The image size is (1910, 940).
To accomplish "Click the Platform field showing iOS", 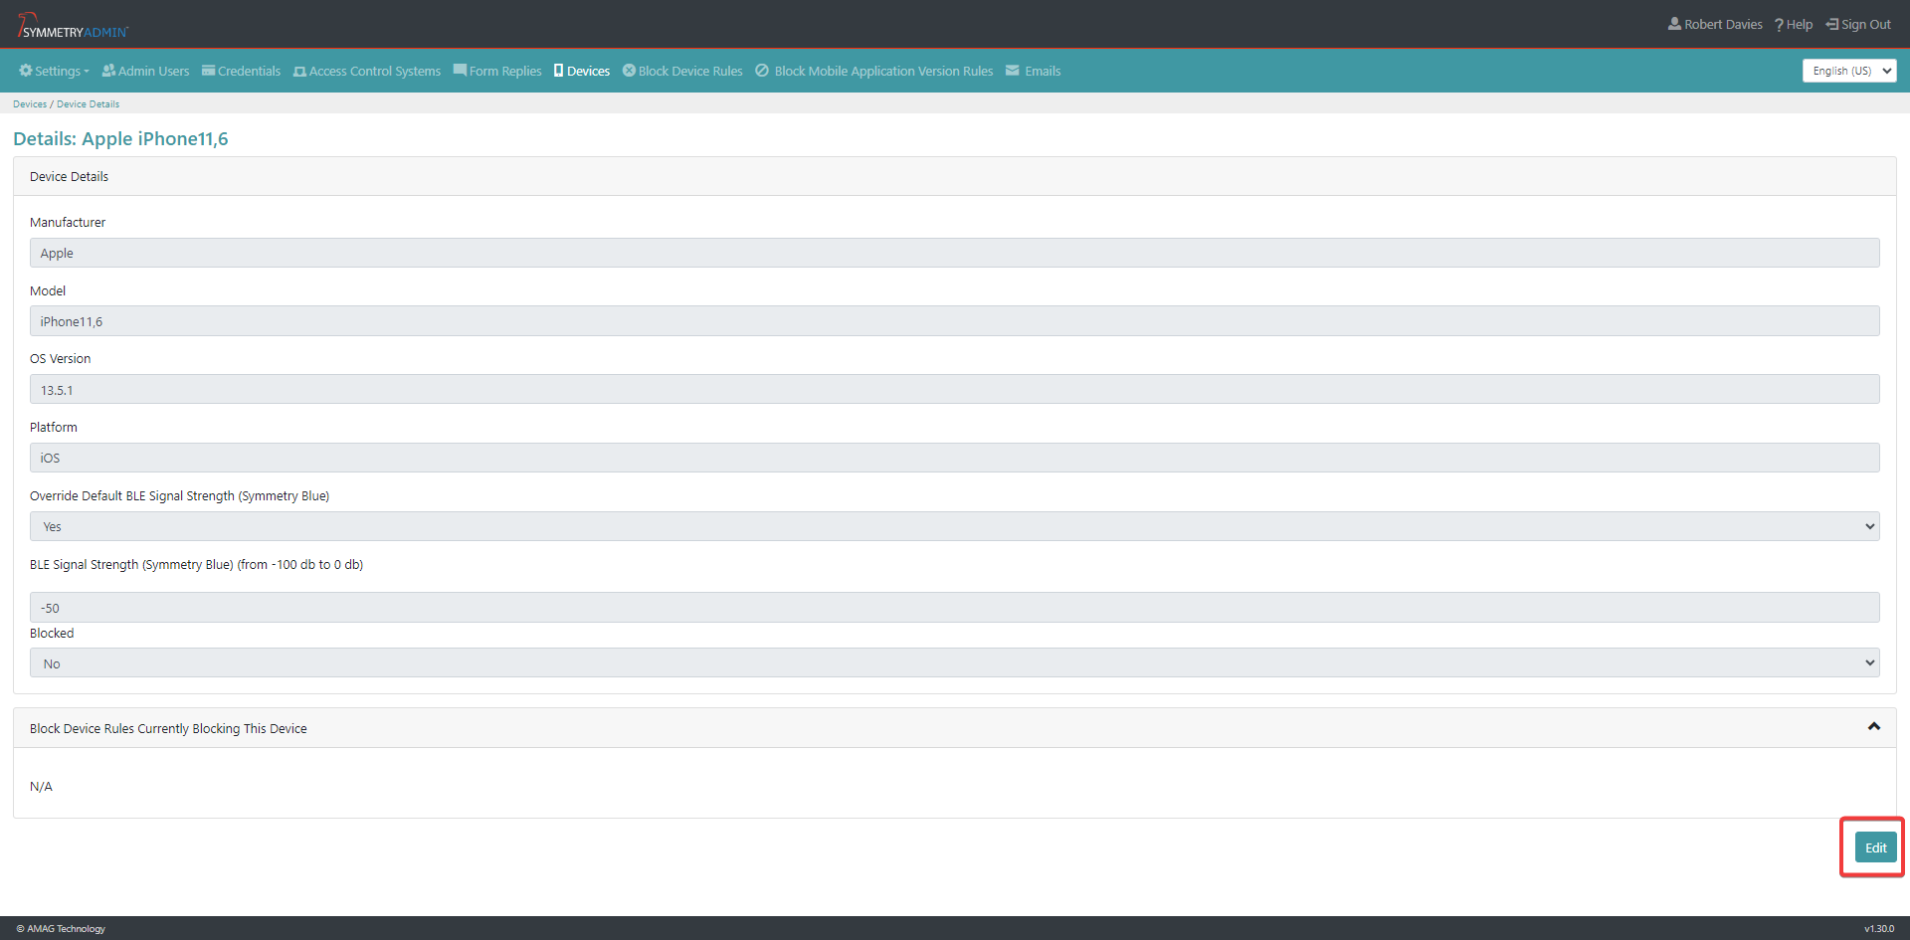I will (955, 458).
